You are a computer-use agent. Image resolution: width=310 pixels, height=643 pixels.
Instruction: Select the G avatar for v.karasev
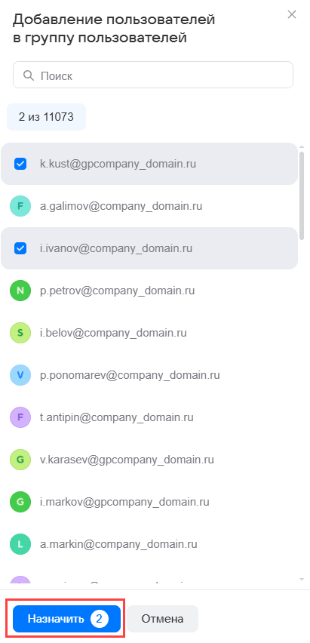[x=20, y=460]
